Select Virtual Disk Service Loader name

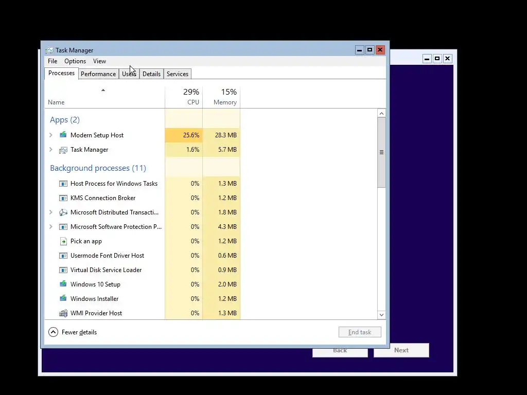pos(106,270)
